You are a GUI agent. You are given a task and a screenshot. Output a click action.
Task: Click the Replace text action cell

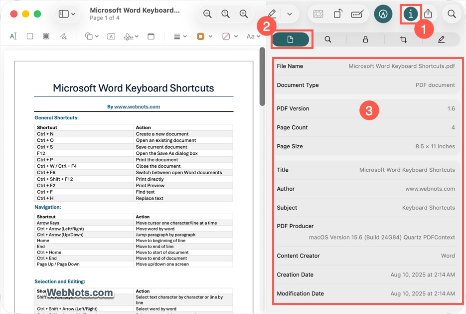tap(183, 198)
